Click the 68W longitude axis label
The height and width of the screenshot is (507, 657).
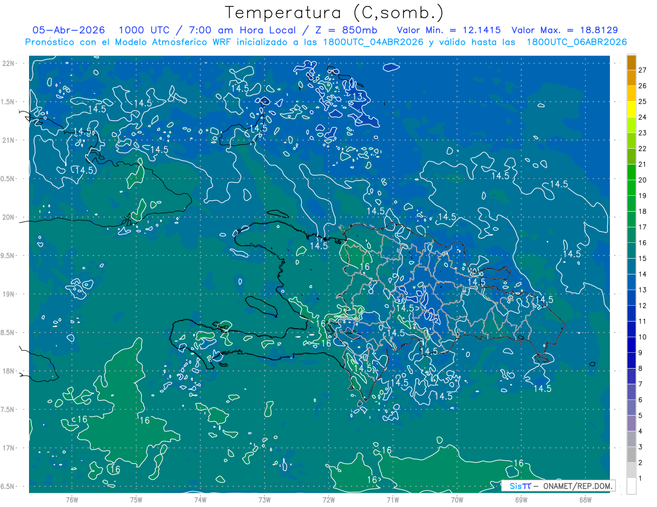point(585,499)
